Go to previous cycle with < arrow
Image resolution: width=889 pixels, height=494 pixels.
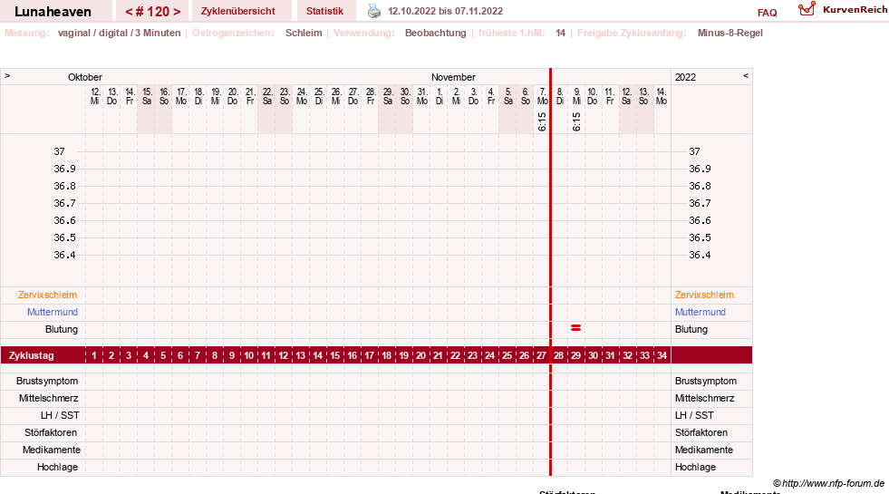pos(129,12)
